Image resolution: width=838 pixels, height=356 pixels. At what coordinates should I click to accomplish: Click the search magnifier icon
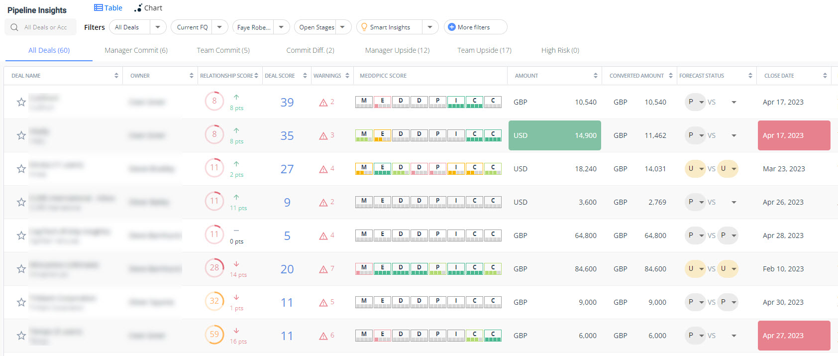click(14, 27)
